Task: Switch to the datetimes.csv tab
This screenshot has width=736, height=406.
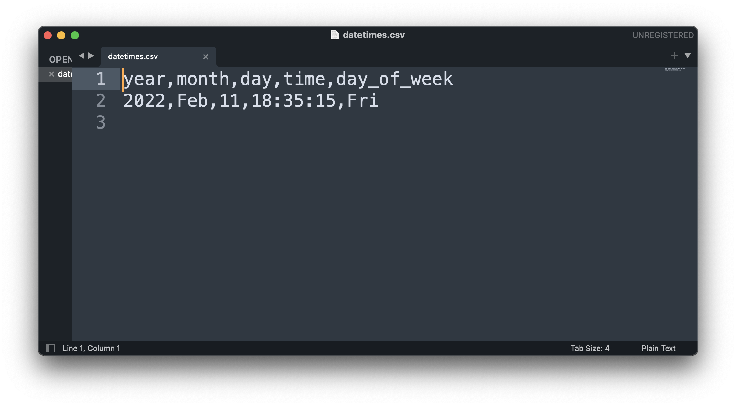Action: coord(133,56)
